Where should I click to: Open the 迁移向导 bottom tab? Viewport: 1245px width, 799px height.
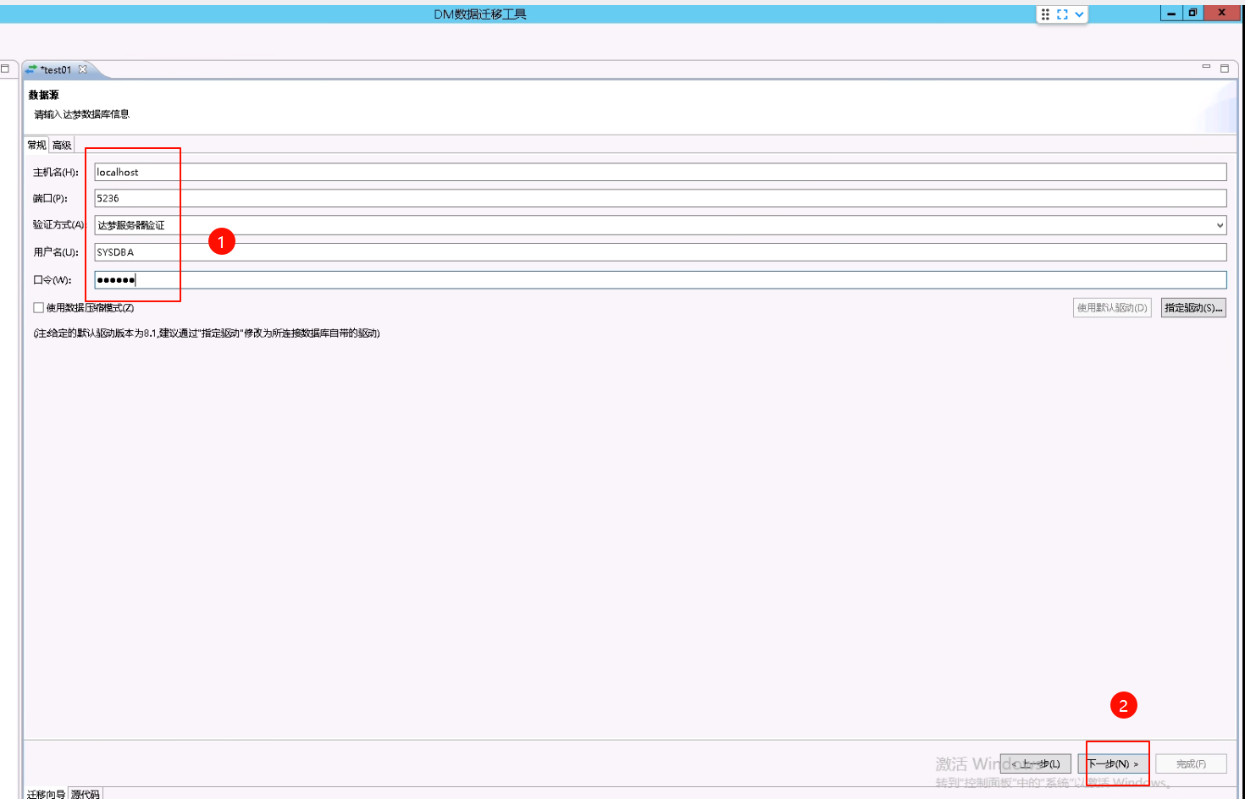pos(46,794)
